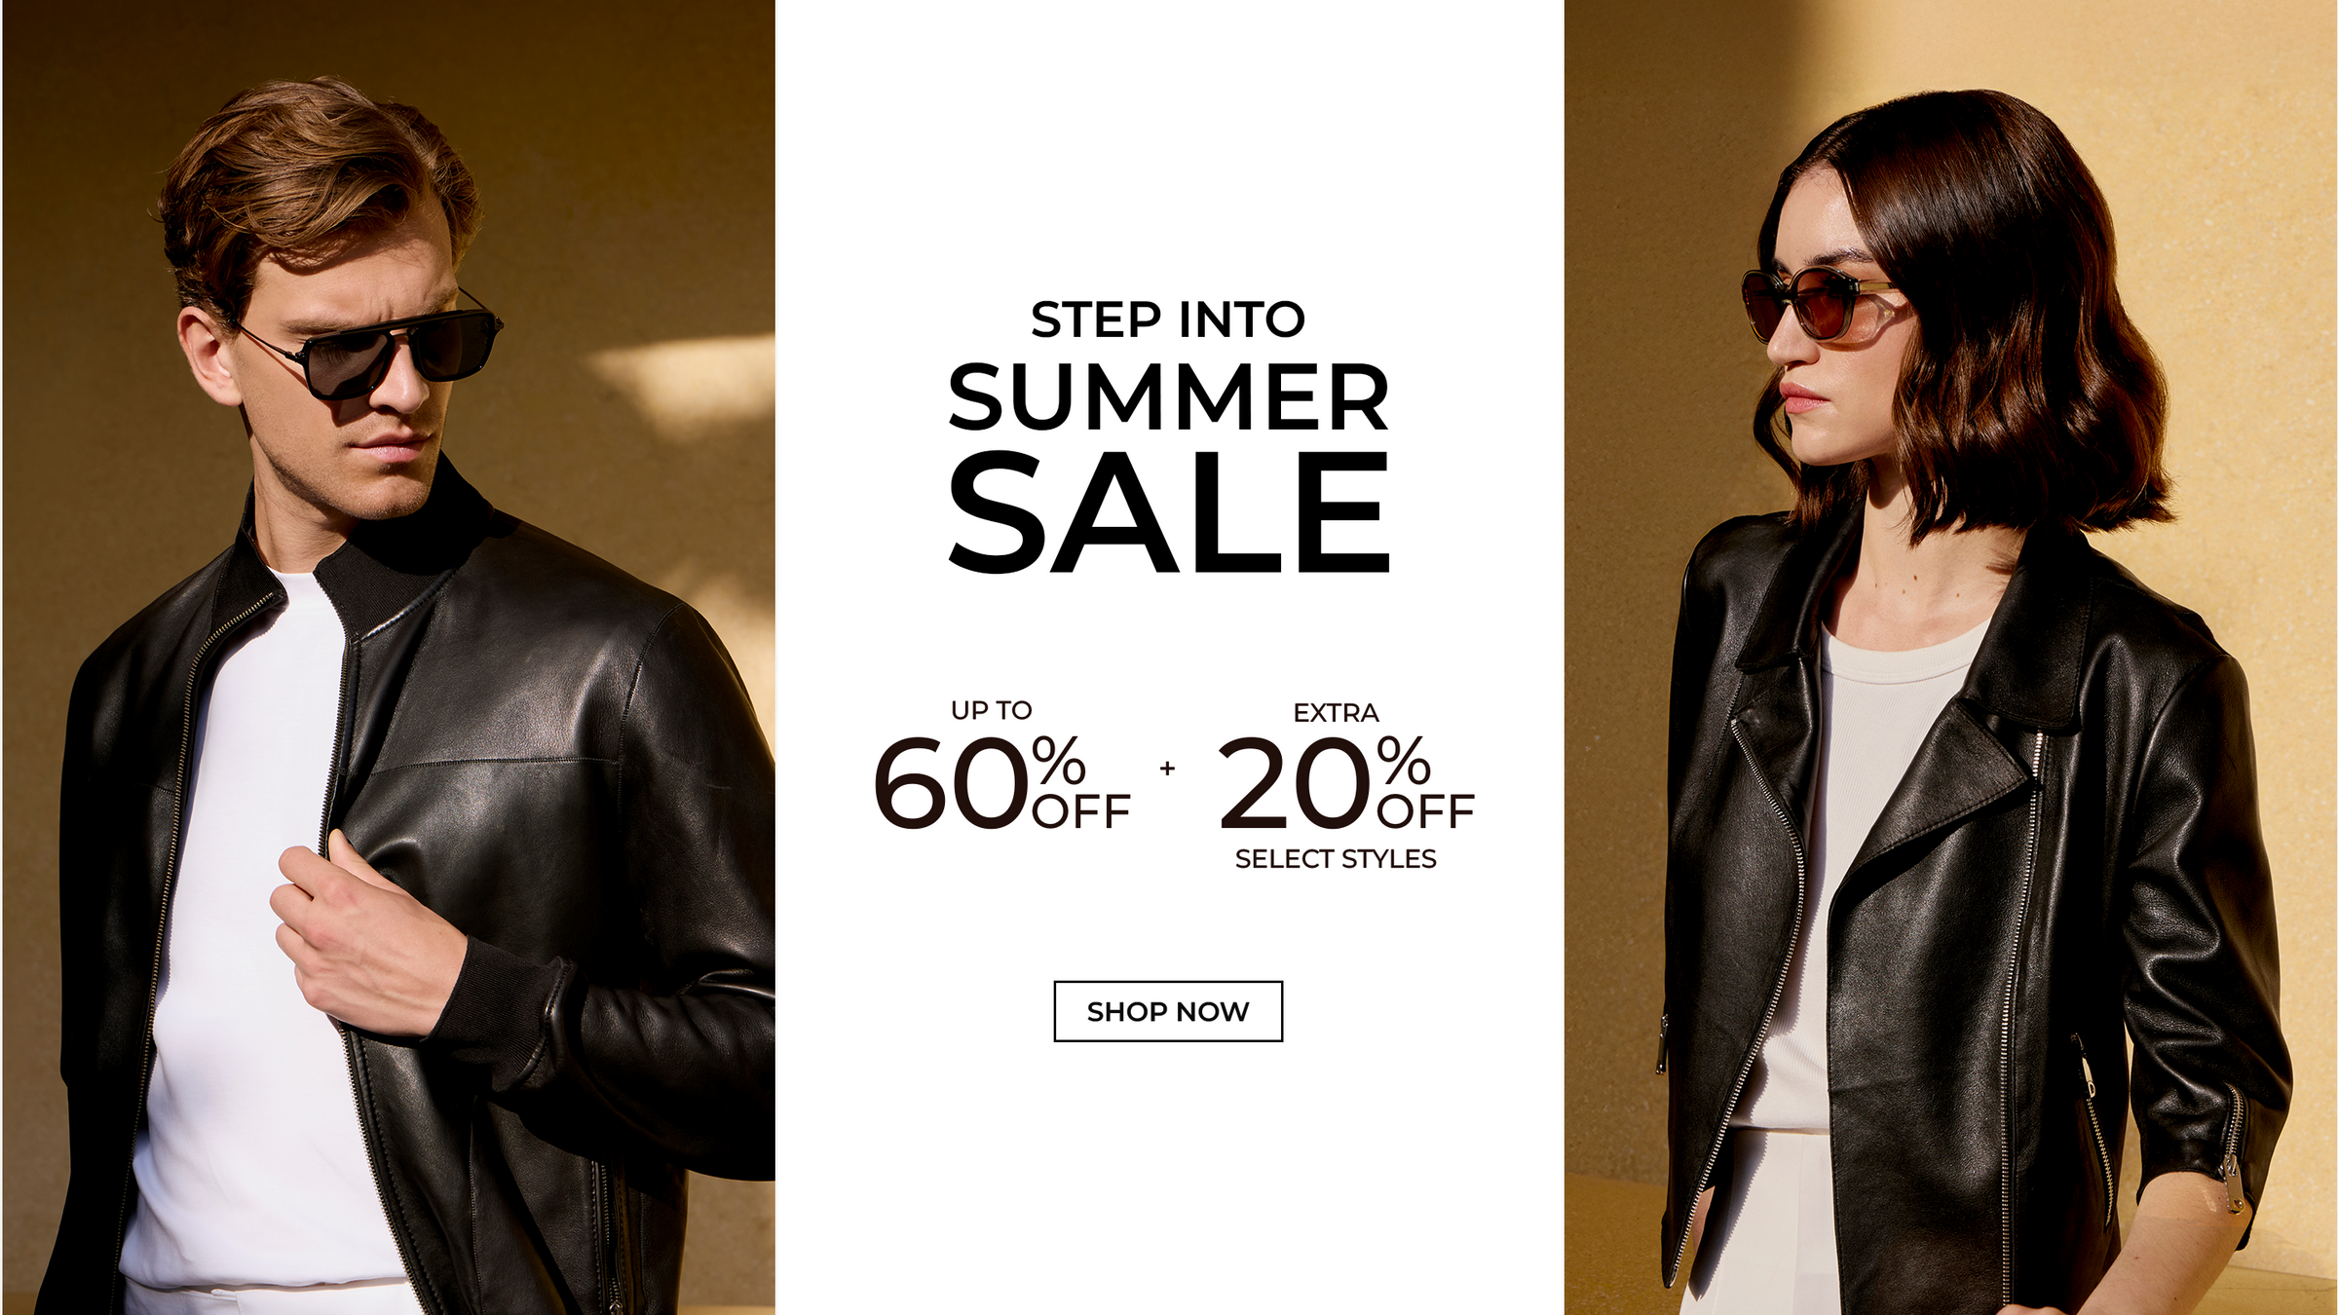The image size is (2338, 1315).
Task: Click the SELECT STYLES label
Action: point(1336,859)
